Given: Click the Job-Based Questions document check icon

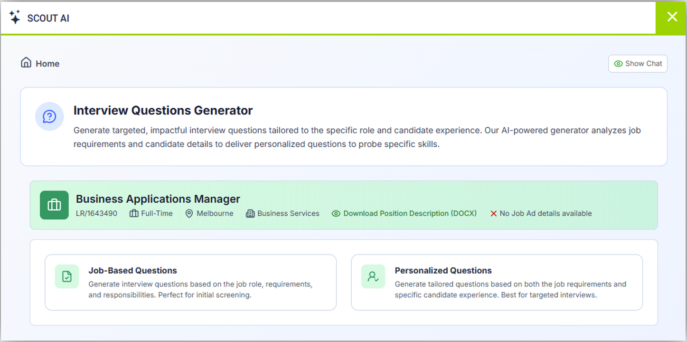Looking at the screenshot, I should pyautogui.click(x=67, y=276).
